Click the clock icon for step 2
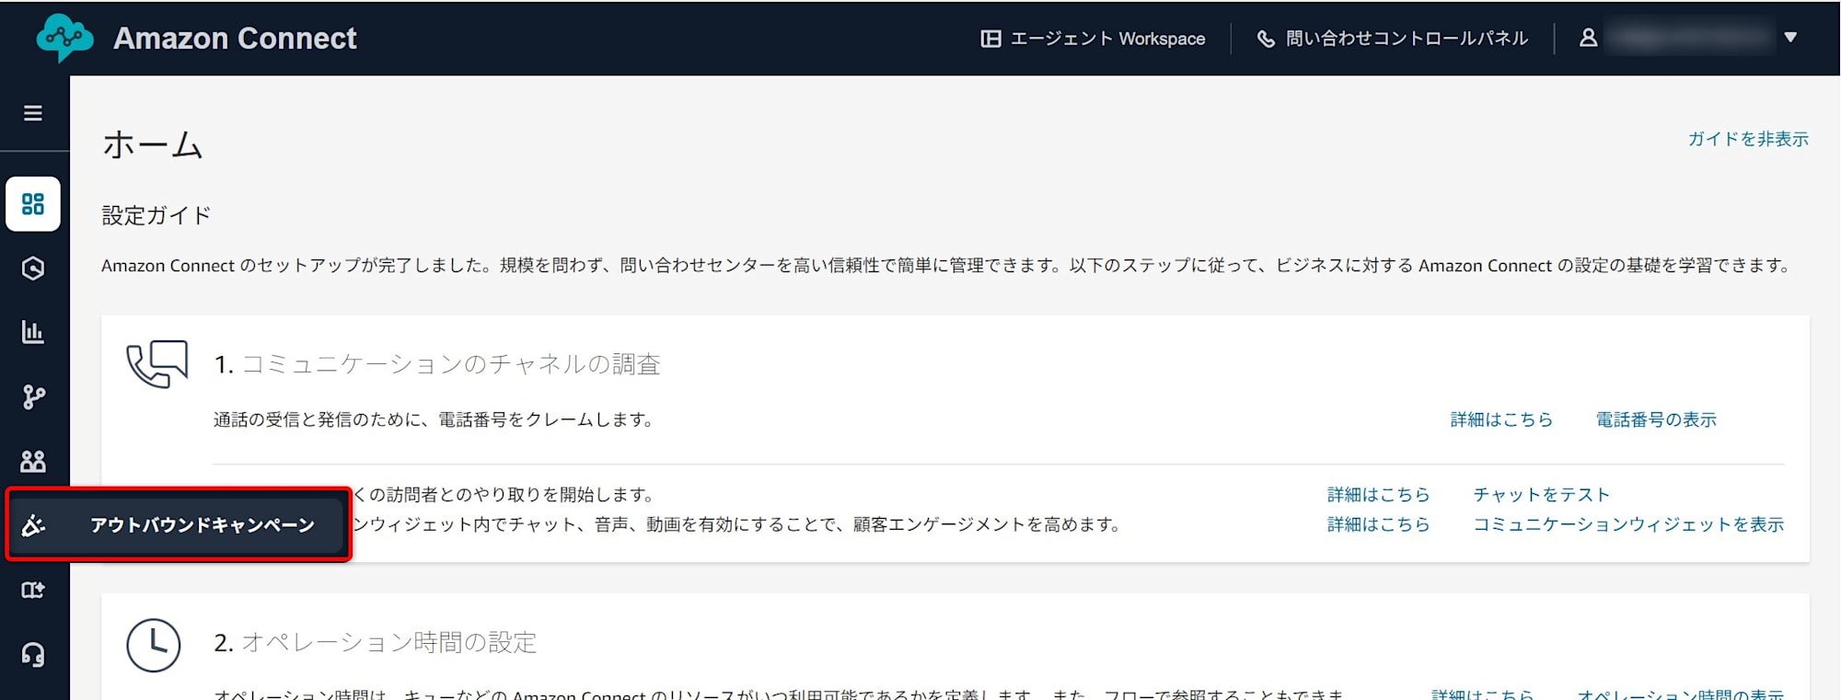The width and height of the screenshot is (1841, 700). click(x=154, y=645)
